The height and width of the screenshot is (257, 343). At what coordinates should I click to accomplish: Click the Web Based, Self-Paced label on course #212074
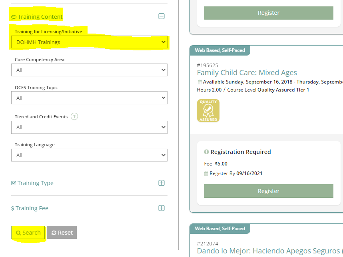tap(219, 229)
